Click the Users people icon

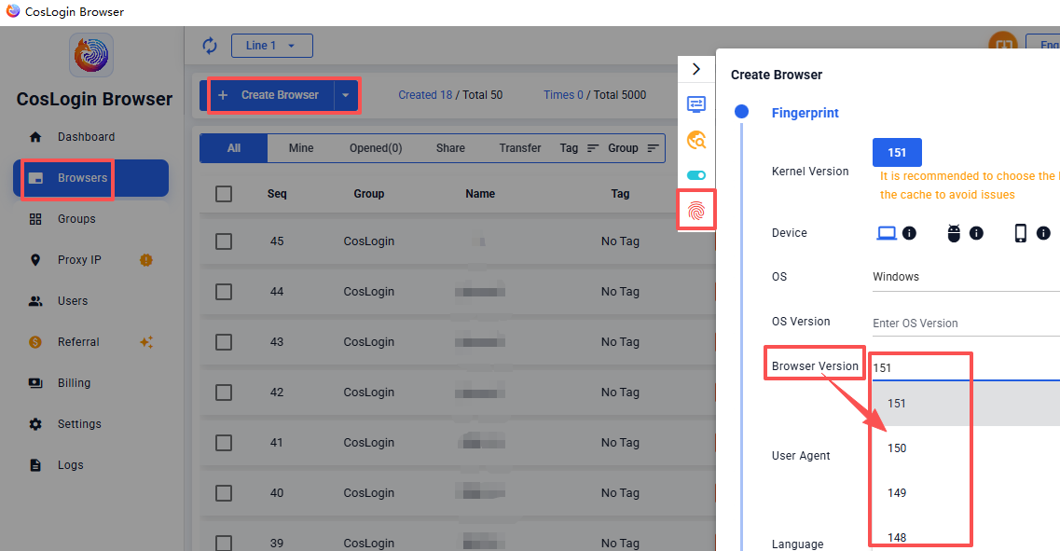(35, 301)
